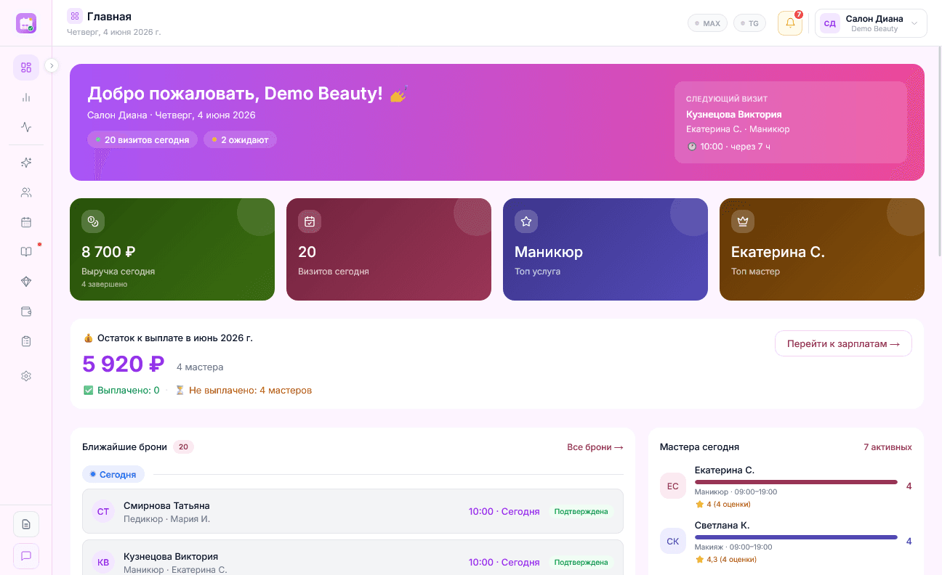Click 'Подтверждена' badge for Смирнова Татьяна
The height and width of the screenshot is (575, 942).
click(581, 512)
